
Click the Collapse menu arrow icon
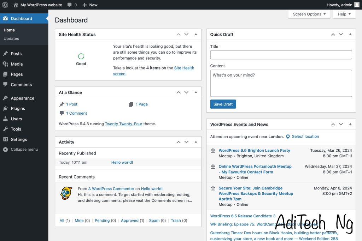[x=6, y=150]
